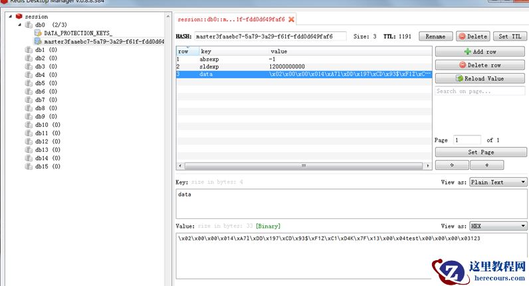The image size is (529, 286).
Task: Select the db5 (0) tree entry label
Action: point(46,83)
